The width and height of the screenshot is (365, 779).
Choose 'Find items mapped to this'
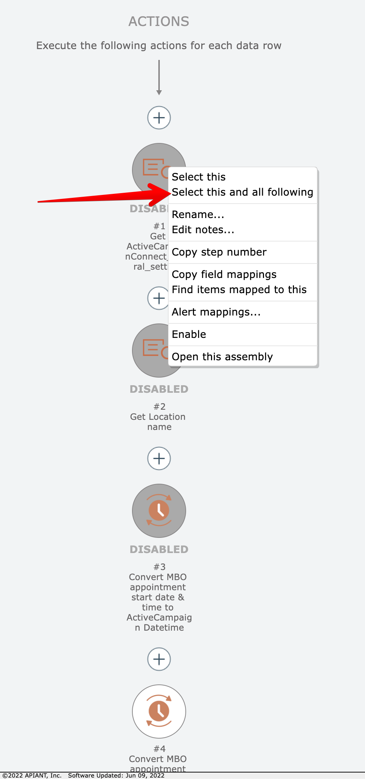click(x=239, y=290)
